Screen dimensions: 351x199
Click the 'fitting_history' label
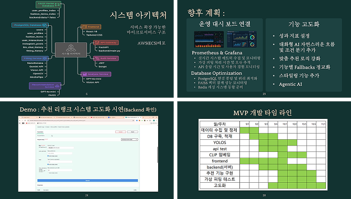pos(35,51)
